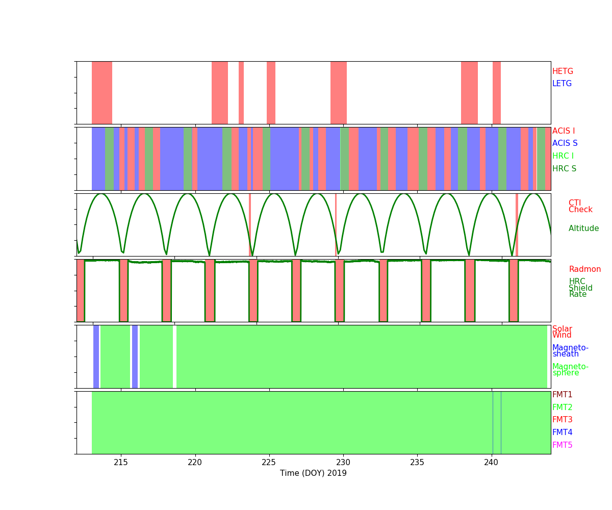The height and width of the screenshot is (510, 612).
Task: Click the 240 tick label on time axis
Action: (x=491, y=463)
